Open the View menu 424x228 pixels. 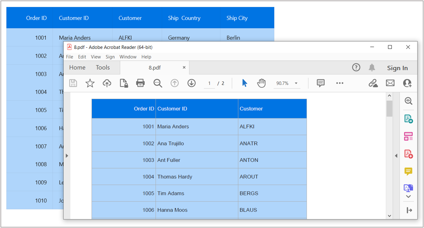pyautogui.click(x=96, y=57)
